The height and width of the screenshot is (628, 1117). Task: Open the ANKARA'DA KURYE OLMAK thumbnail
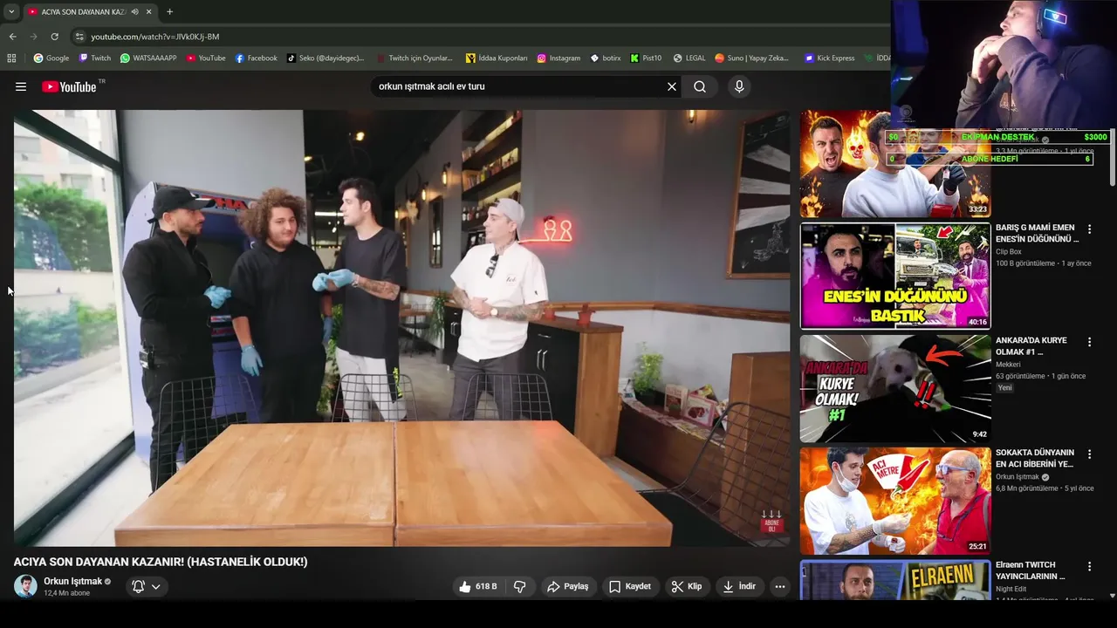click(895, 388)
